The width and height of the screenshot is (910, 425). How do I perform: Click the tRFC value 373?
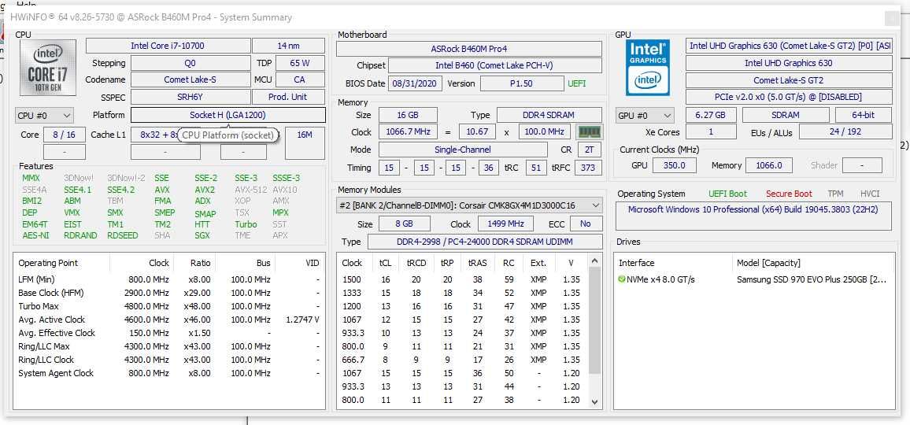tap(589, 168)
